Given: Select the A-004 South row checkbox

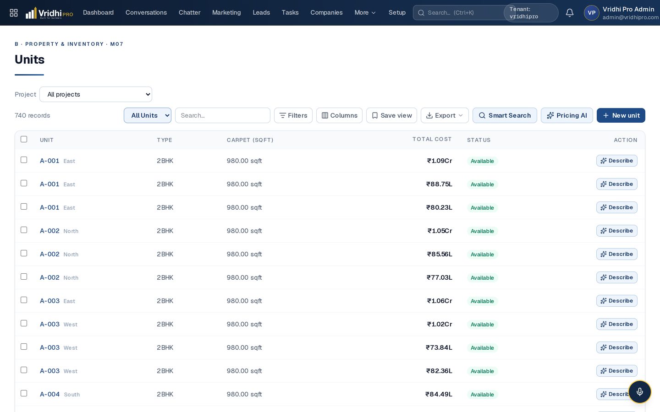Looking at the screenshot, I should pyautogui.click(x=24, y=393).
